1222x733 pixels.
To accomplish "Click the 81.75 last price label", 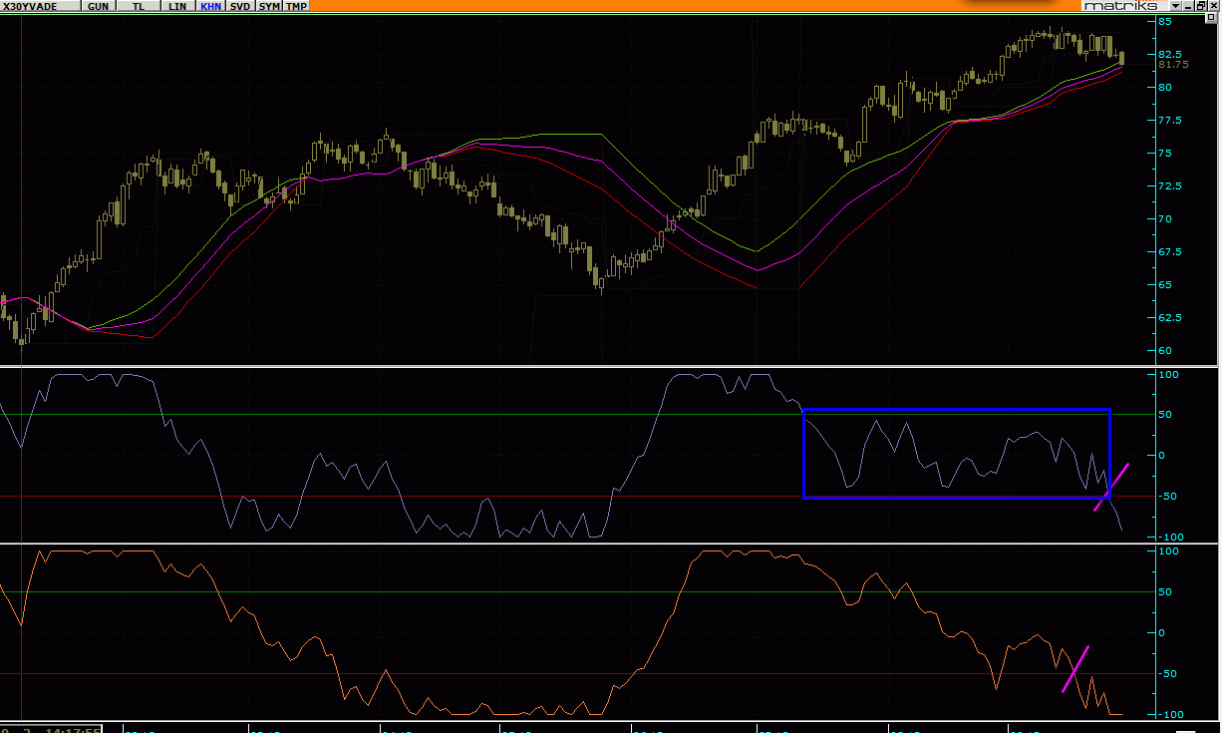I will [x=1173, y=65].
